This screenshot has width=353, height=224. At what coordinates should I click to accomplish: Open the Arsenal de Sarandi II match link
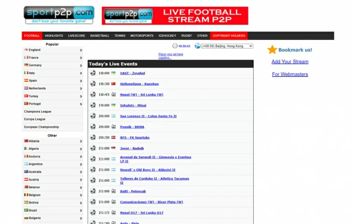pos(155,159)
